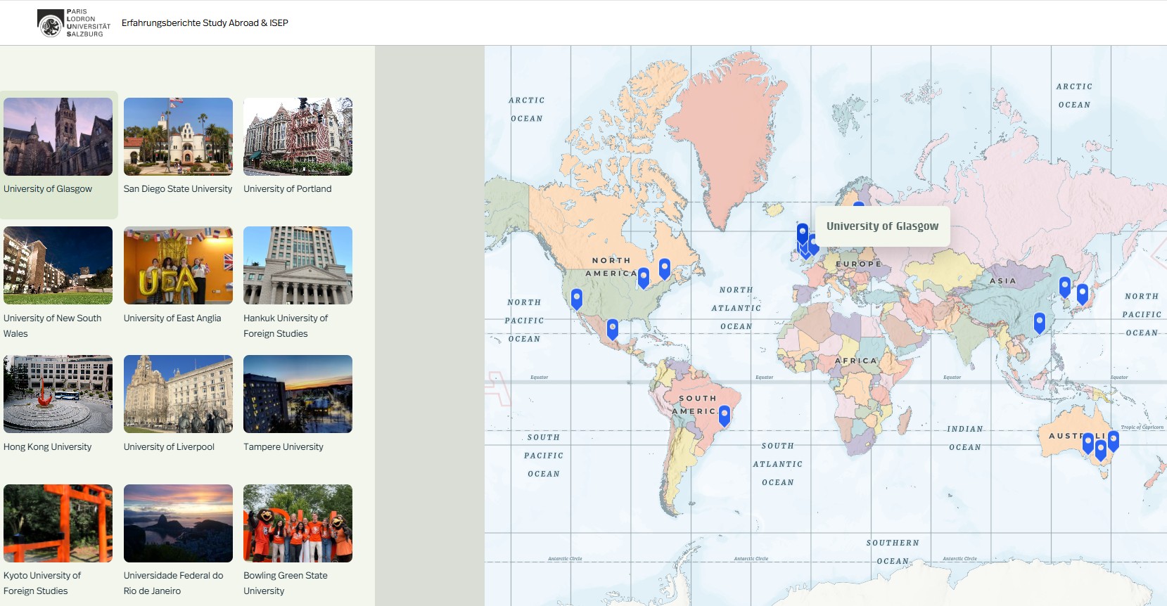
Task: Select the middle, southernmost Australia map pin
Action: (1101, 450)
